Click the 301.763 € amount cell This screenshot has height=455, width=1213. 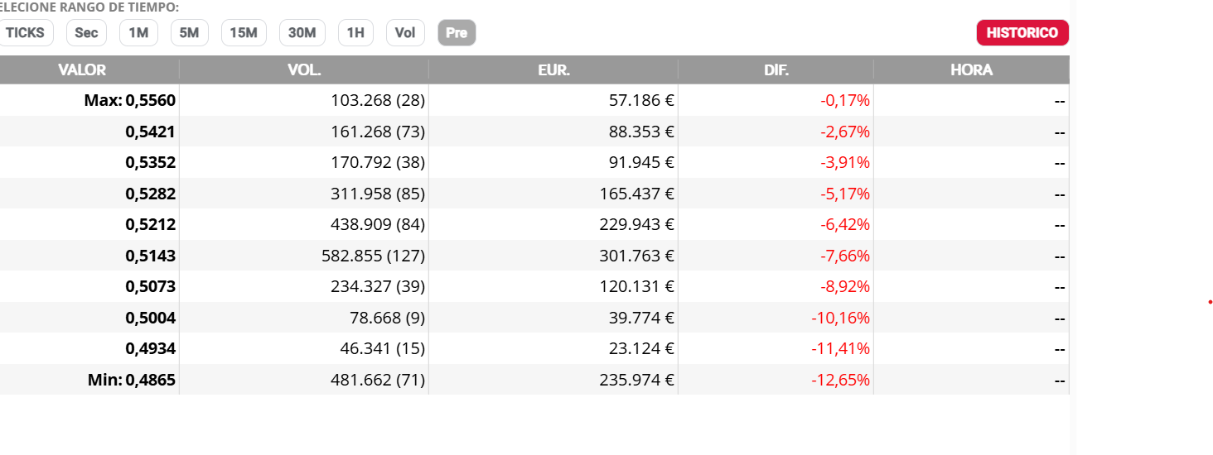(636, 256)
